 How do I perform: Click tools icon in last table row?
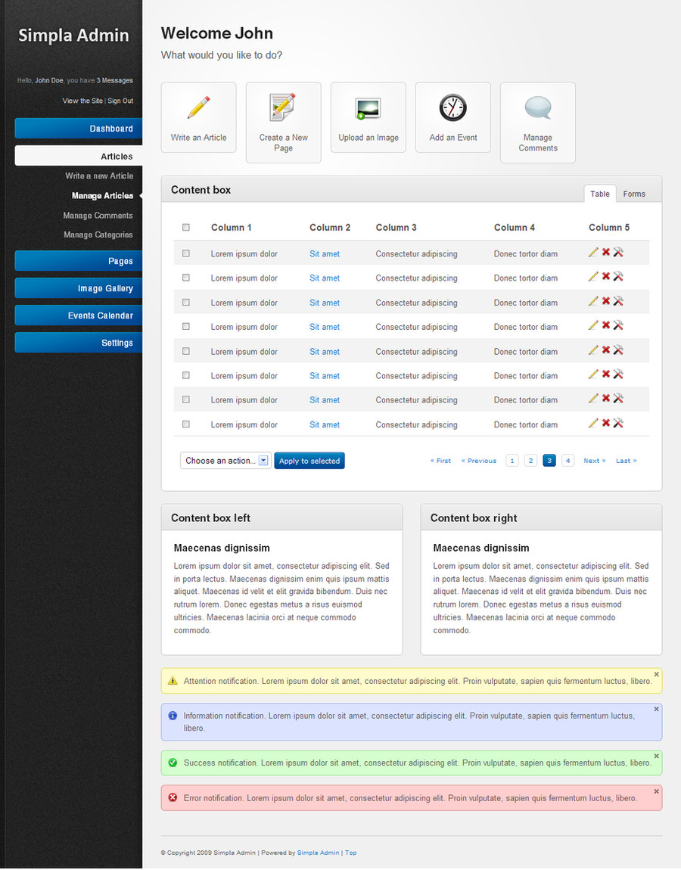point(618,423)
